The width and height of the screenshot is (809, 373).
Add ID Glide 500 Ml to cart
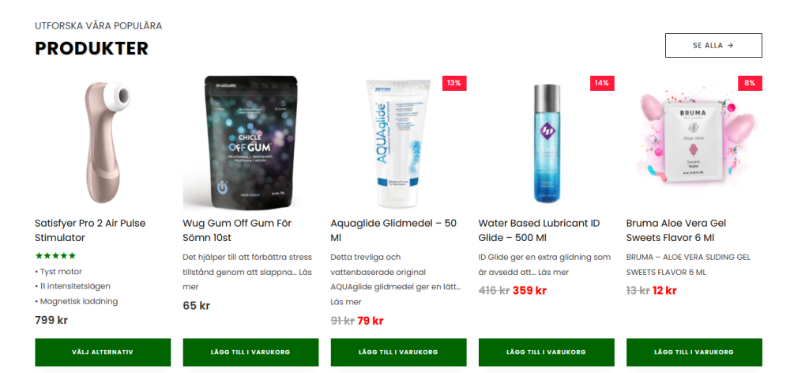[x=547, y=352]
